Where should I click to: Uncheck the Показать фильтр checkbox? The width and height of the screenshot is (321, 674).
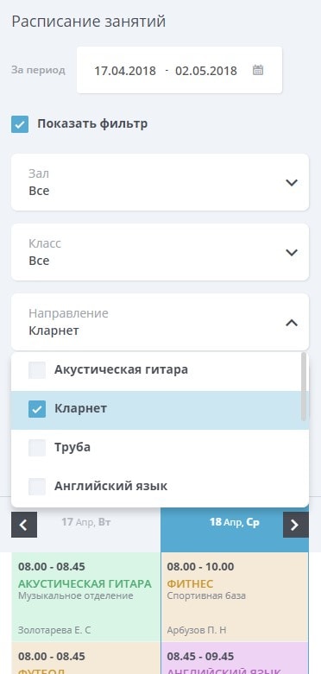(20, 123)
